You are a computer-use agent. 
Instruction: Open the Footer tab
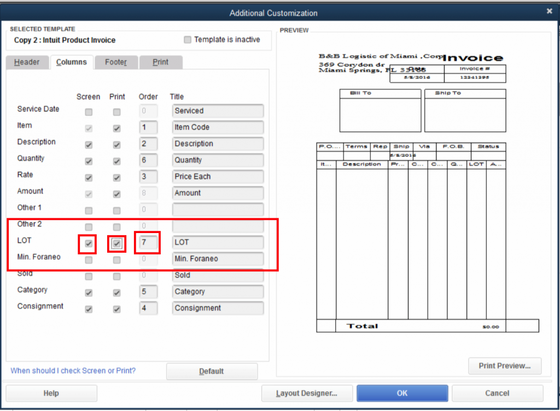[x=116, y=62]
